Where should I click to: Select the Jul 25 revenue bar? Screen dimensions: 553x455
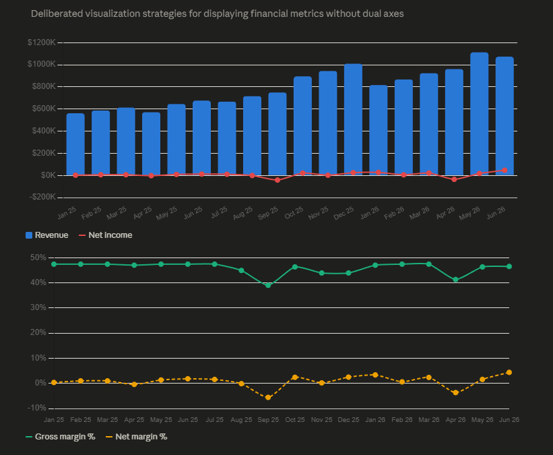227,139
